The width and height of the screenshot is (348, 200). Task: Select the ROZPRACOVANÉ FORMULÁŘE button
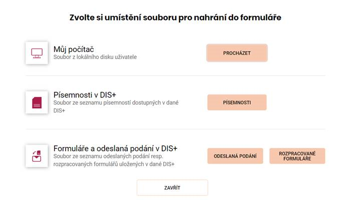(297, 156)
